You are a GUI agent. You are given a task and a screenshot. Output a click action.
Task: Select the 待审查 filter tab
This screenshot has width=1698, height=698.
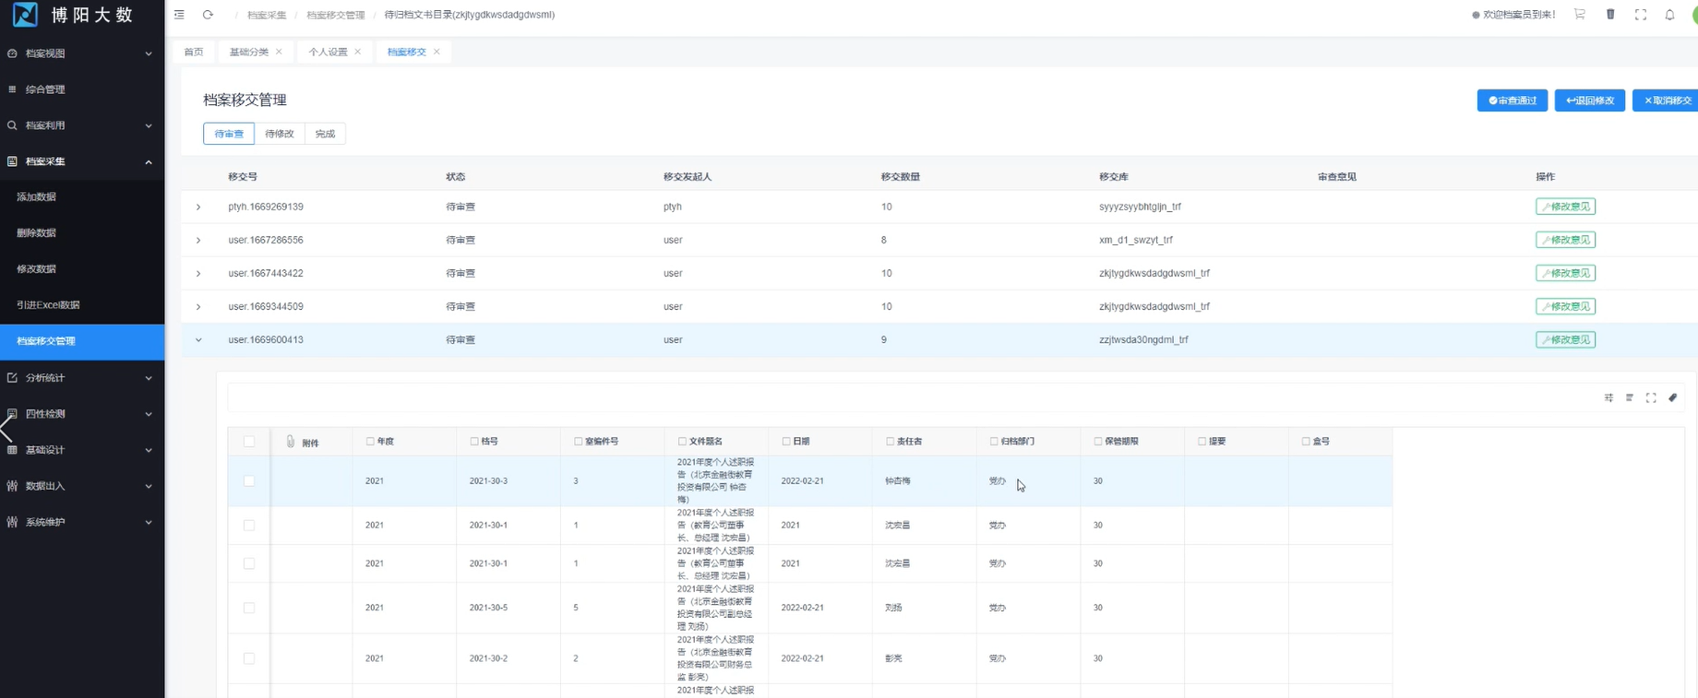[229, 134]
